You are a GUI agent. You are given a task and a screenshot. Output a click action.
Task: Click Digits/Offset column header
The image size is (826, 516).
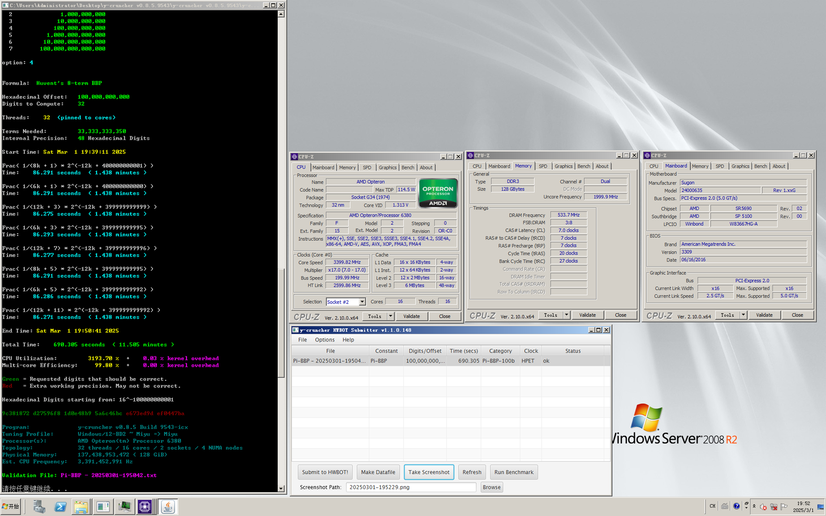(425, 351)
